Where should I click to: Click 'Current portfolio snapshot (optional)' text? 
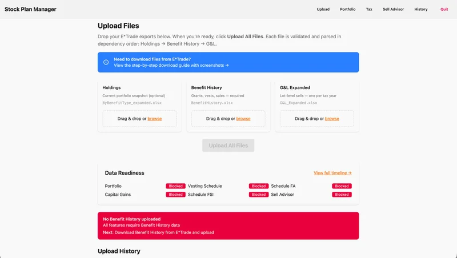[x=134, y=95]
